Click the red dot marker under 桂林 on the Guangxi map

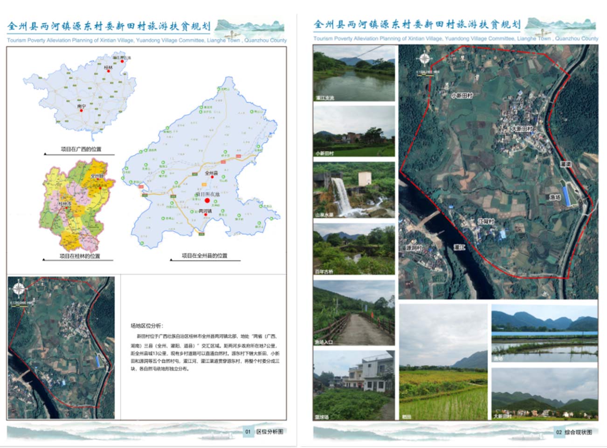pyautogui.click(x=108, y=72)
